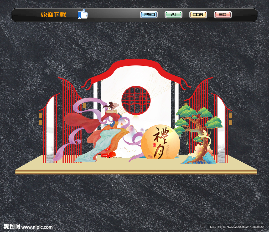
Task: Click the golden moon with 禮月 calligraphy
Action: tap(161, 142)
